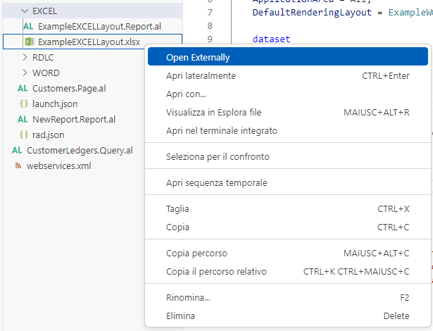
Task: Select the EXCEL folder label
Action: [45, 11]
